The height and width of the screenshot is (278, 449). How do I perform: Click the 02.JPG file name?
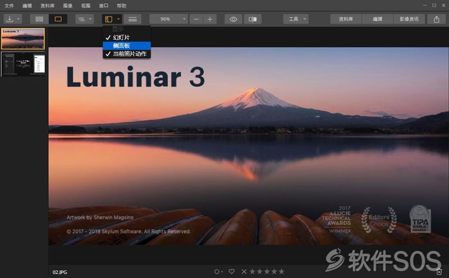point(60,272)
